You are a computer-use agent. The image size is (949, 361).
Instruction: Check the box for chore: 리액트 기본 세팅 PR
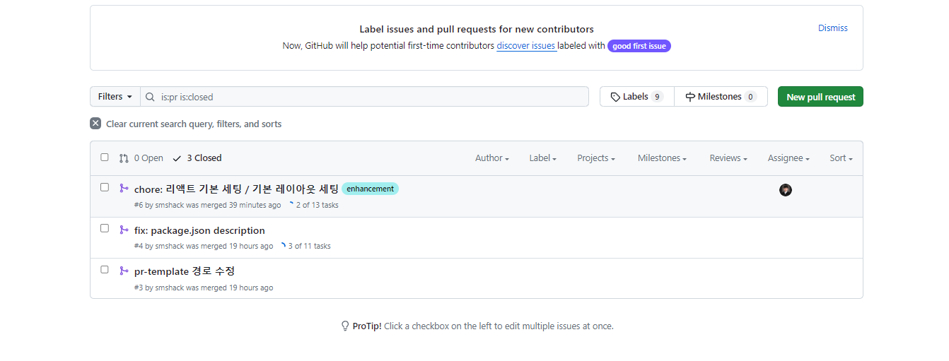[105, 187]
